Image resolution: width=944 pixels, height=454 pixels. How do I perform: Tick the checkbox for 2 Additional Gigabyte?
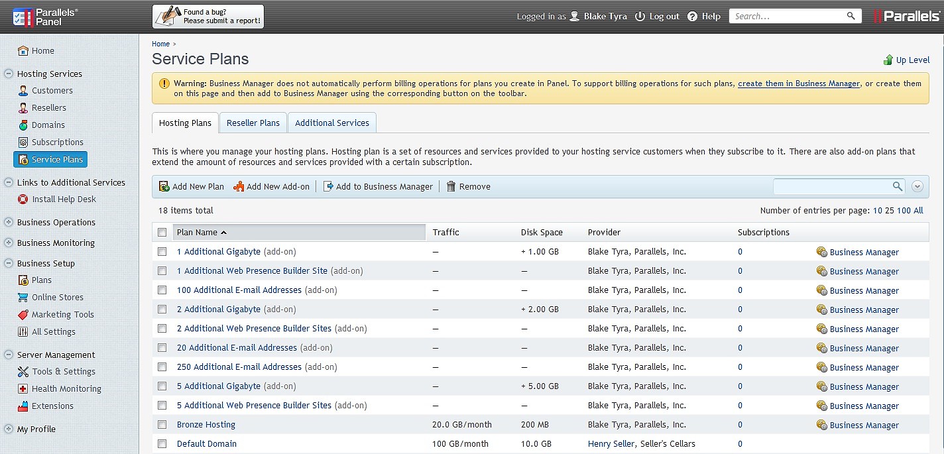pyautogui.click(x=162, y=309)
